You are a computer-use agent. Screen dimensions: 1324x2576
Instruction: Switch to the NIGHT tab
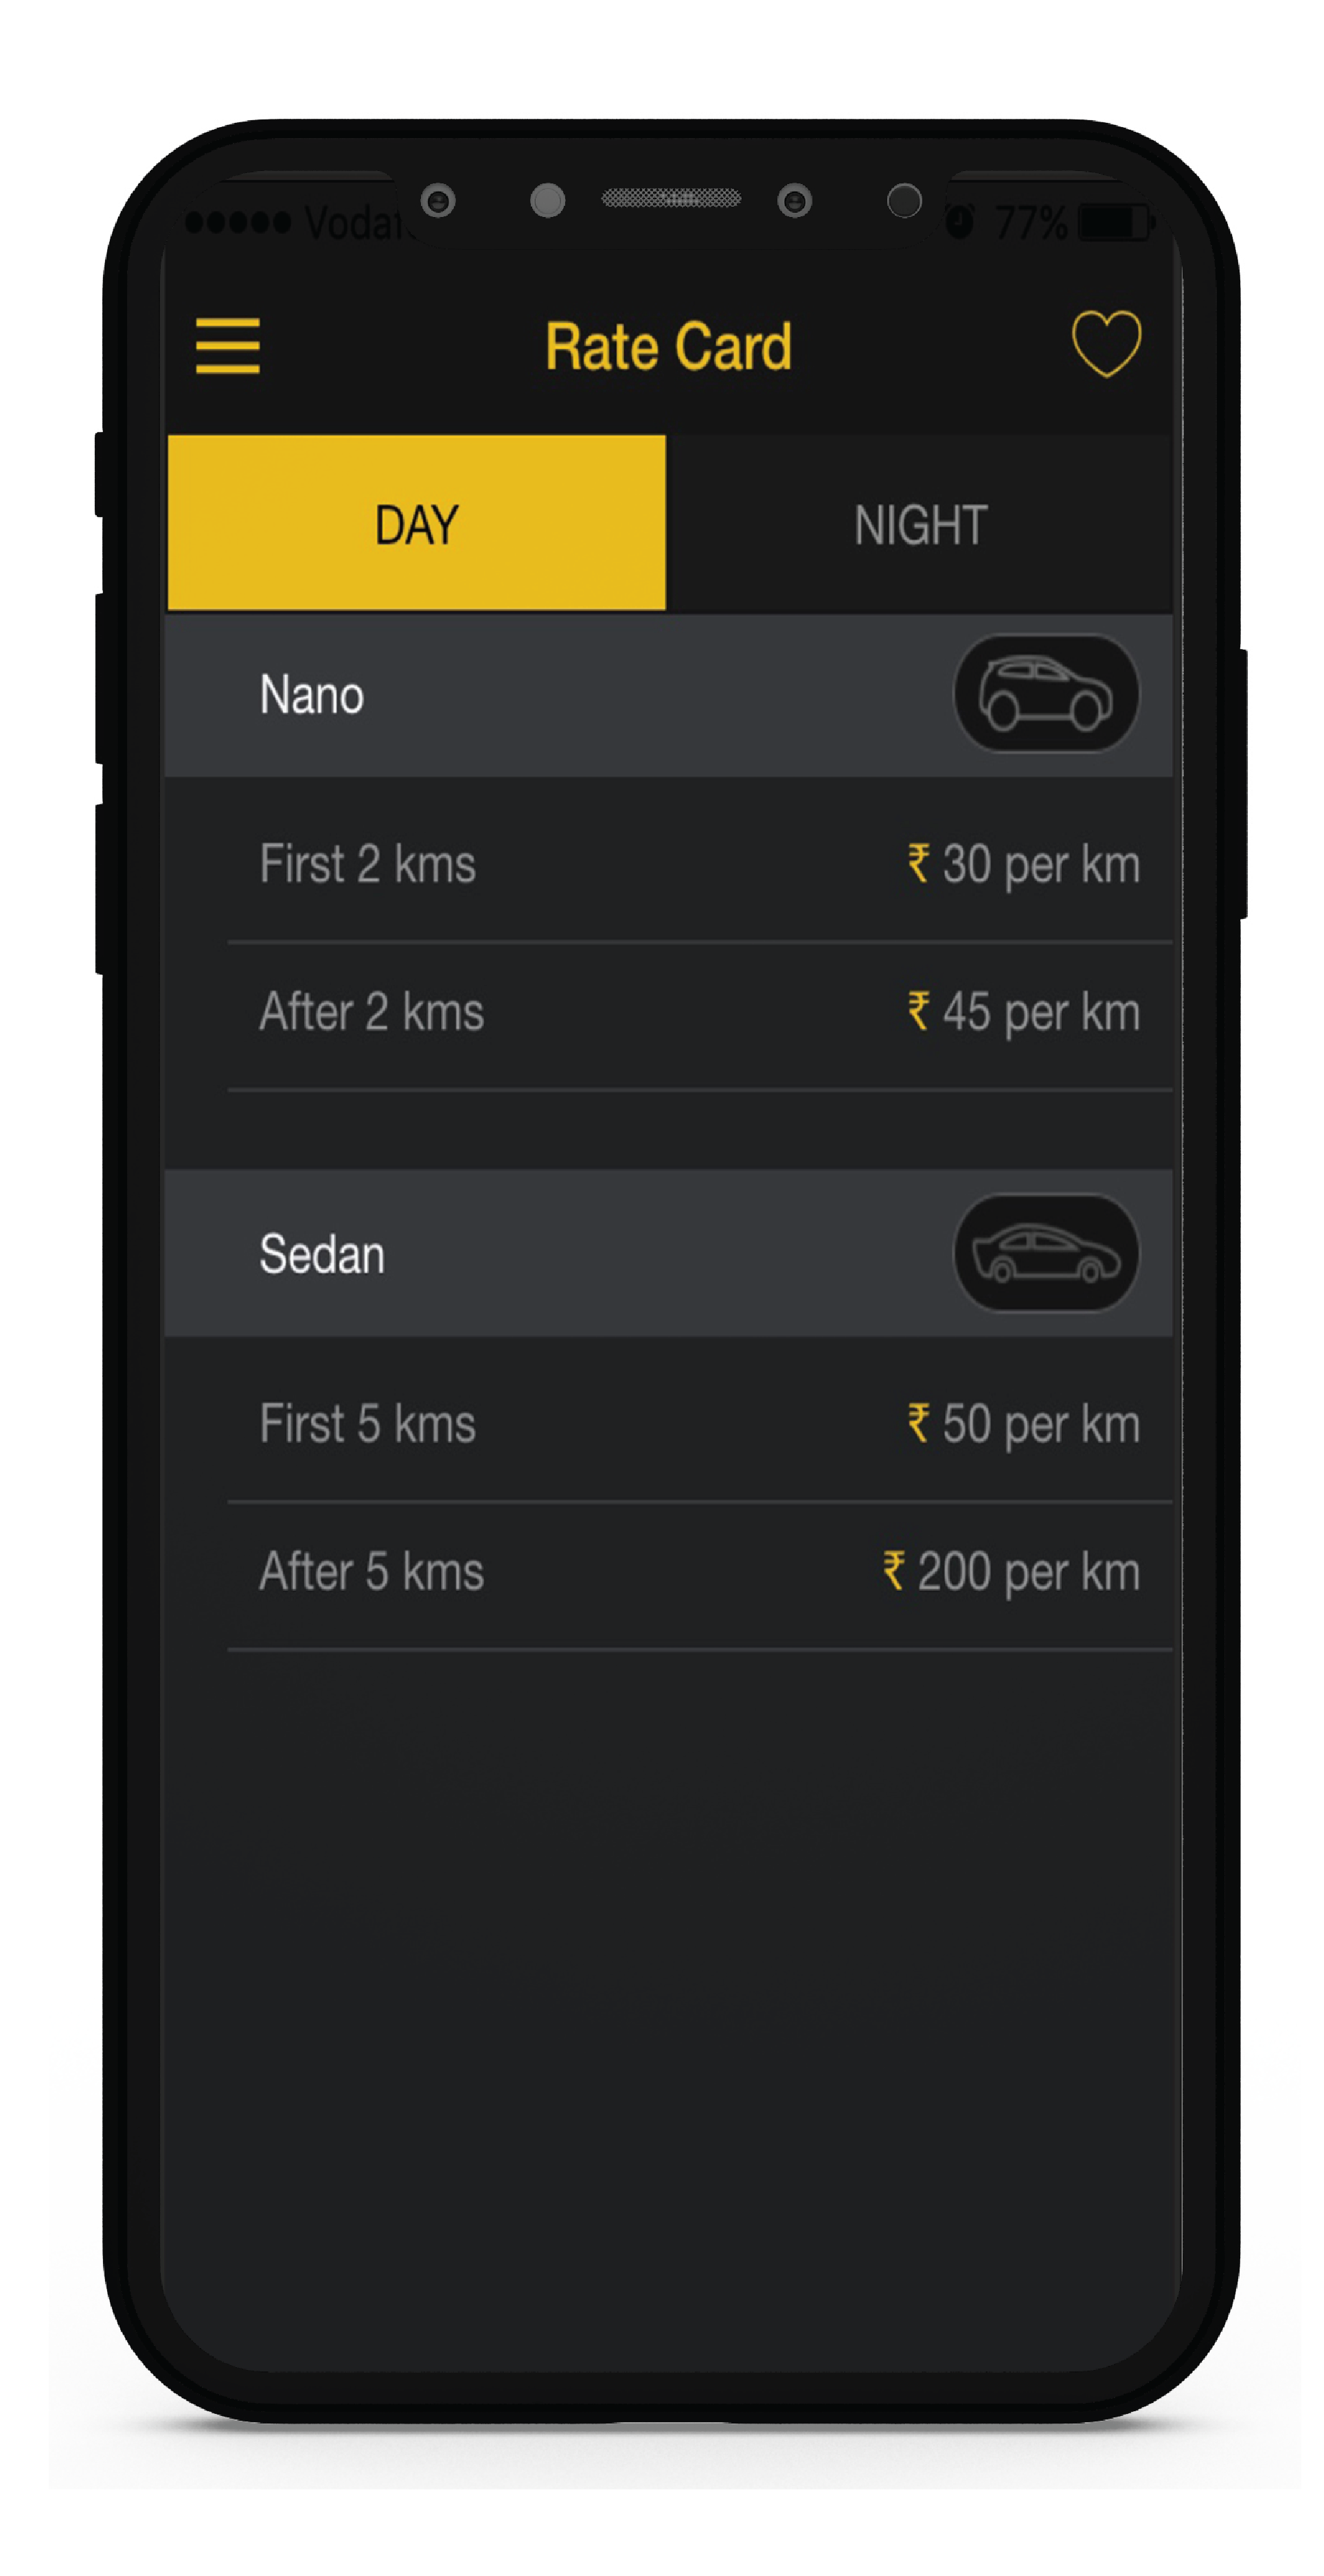920,525
